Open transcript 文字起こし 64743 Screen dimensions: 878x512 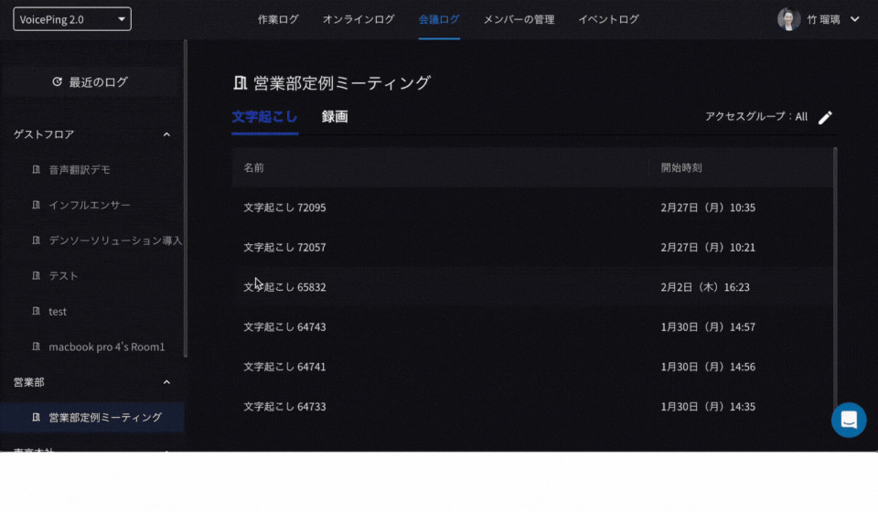click(x=284, y=327)
